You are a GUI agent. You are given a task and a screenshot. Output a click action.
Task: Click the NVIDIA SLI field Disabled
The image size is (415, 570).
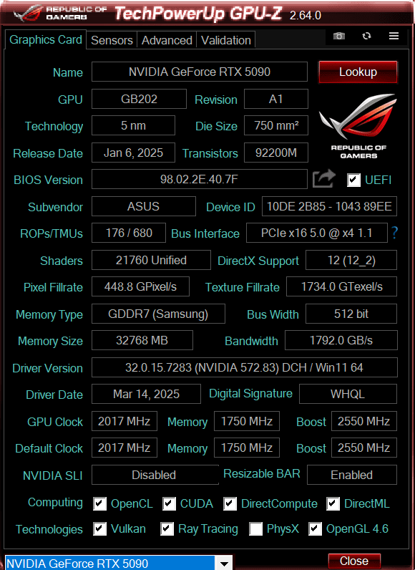point(155,475)
